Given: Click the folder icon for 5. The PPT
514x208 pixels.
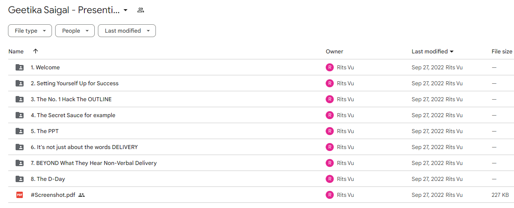Looking at the screenshot, I should pos(20,131).
